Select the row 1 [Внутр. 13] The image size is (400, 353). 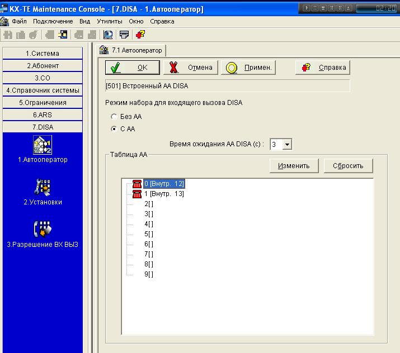point(164,194)
